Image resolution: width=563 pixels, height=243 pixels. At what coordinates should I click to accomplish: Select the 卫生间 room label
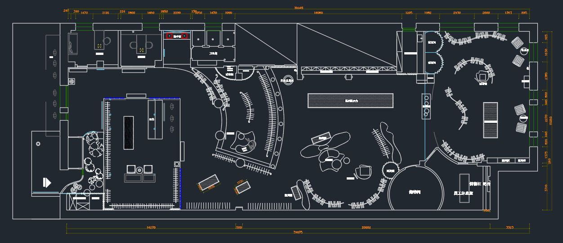pyautogui.click(x=213, y=53)
